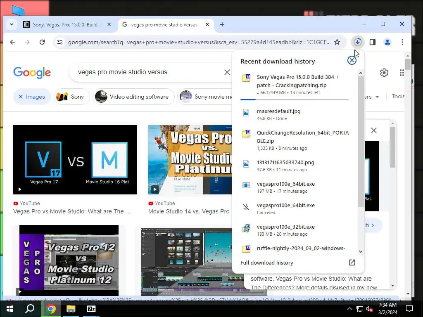Open the Tools option

point(398,96)
